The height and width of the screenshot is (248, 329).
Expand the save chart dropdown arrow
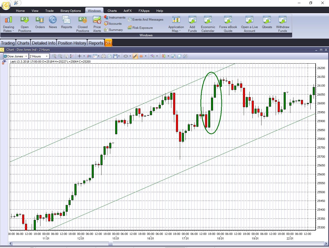click(119, 56)
